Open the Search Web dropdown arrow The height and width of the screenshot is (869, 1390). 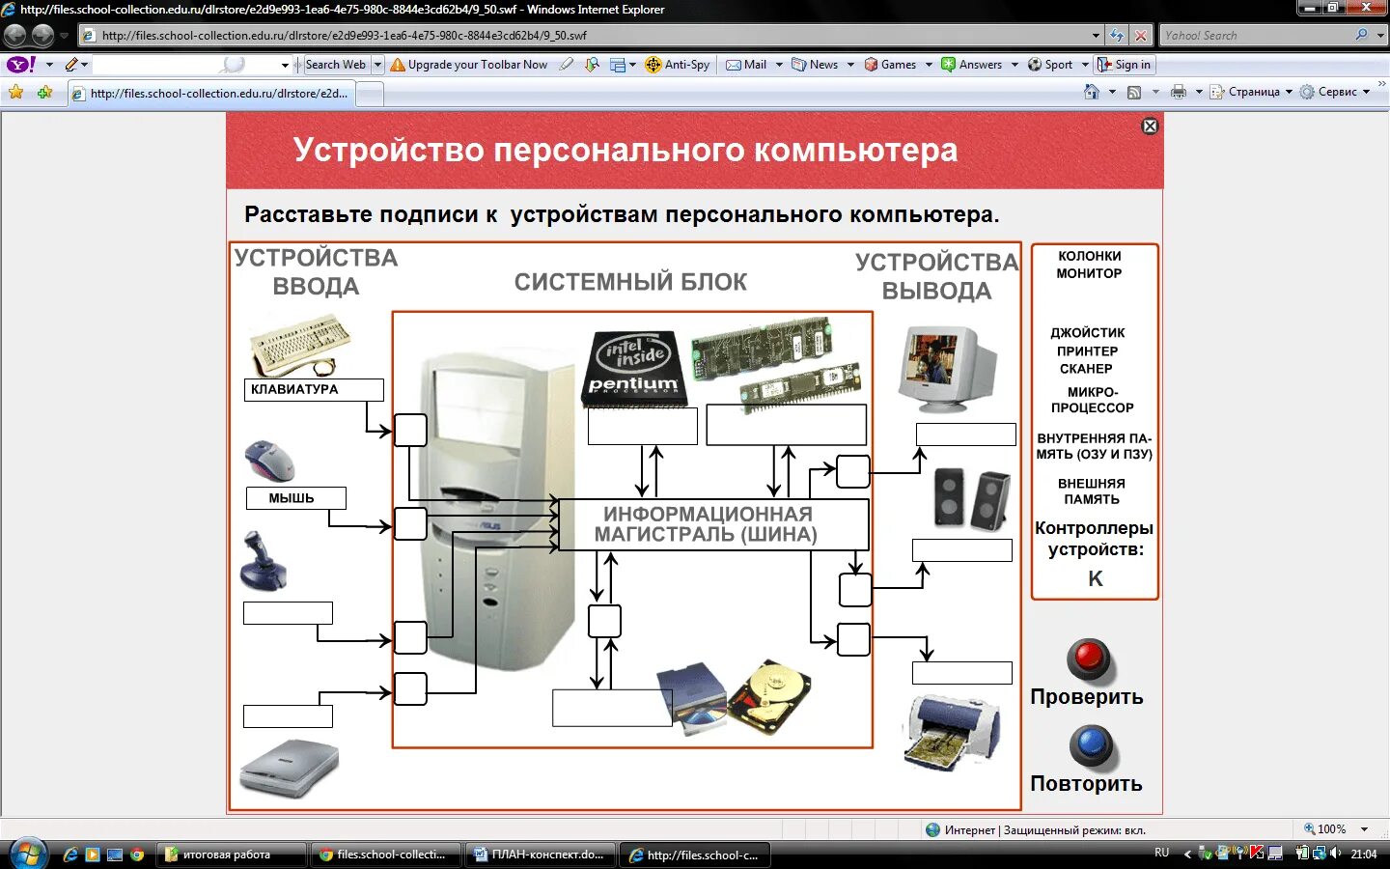pos(377,65)
